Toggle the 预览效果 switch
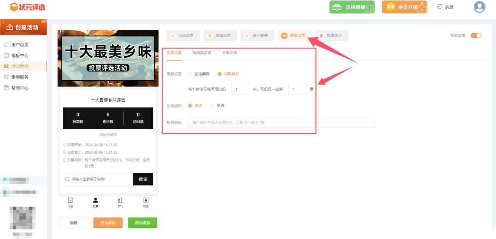 pyautogui.click(x=476, y=36)
